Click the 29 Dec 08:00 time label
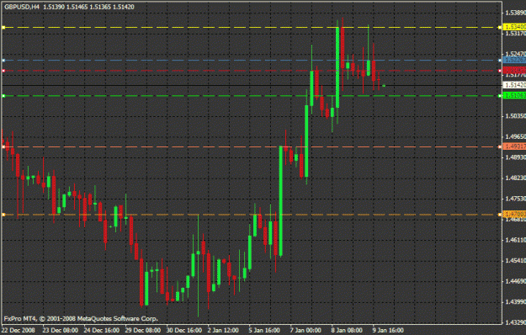Image resolution: width=526 pixels, height=335 pixels. (143, 330)
